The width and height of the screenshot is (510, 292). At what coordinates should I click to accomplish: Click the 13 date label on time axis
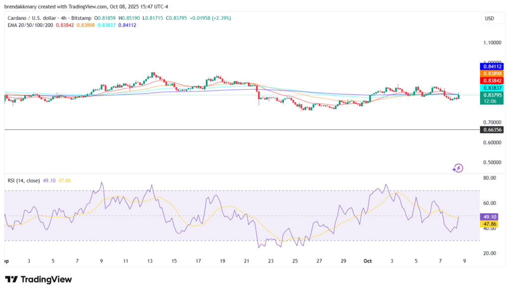149,261
